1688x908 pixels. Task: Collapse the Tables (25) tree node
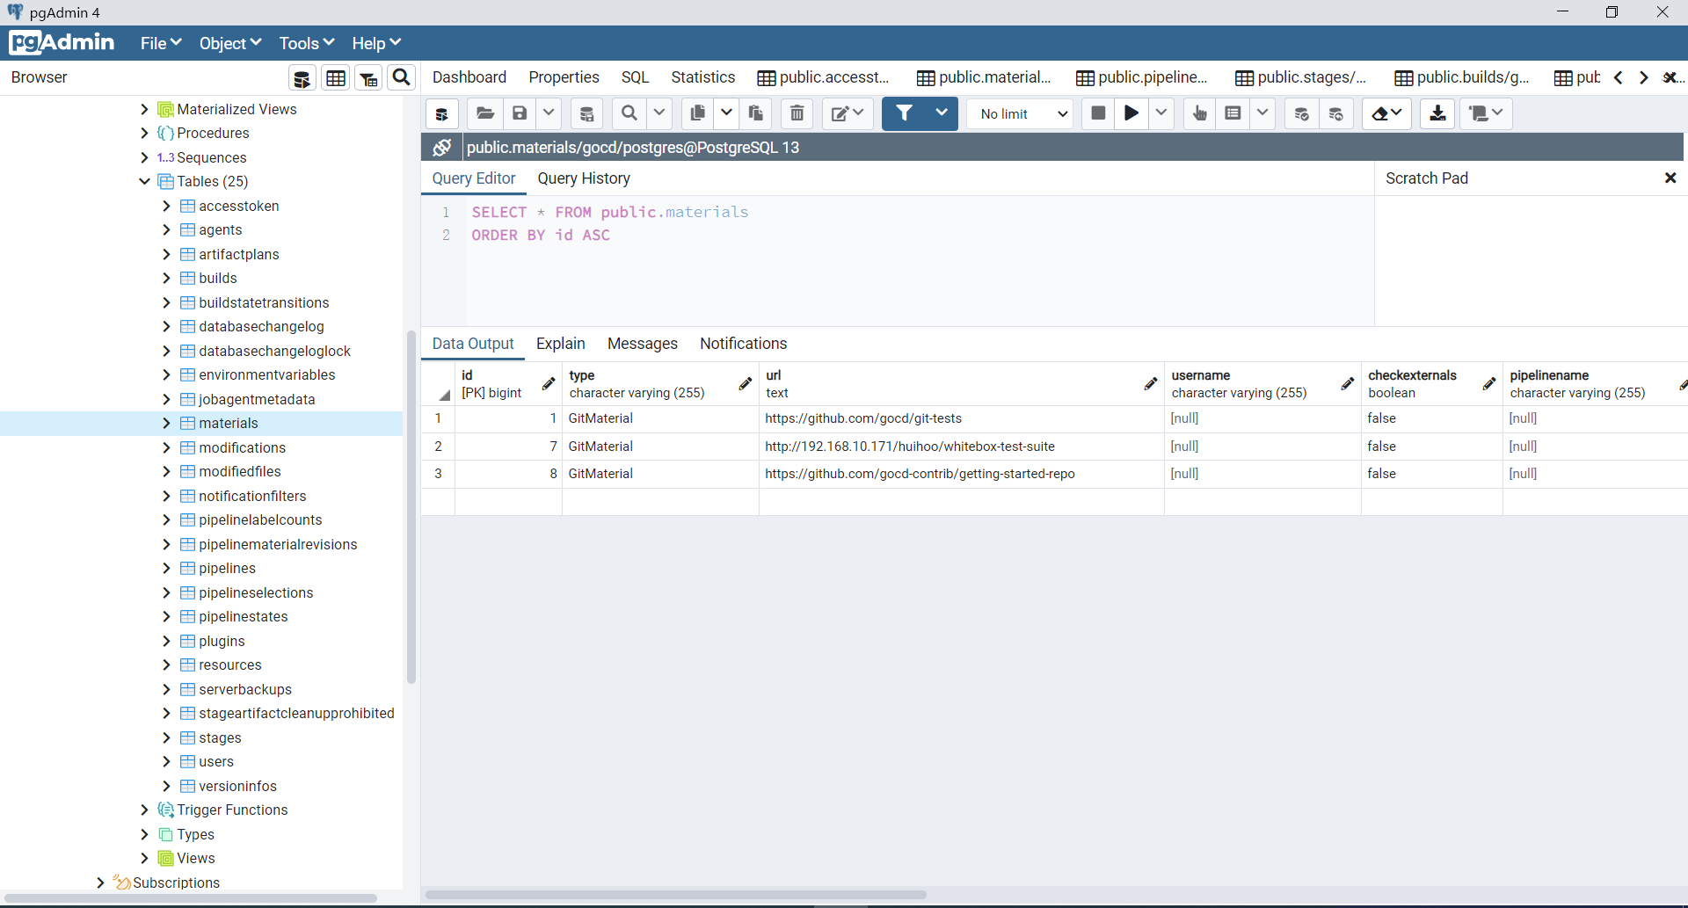pos(144,181)
